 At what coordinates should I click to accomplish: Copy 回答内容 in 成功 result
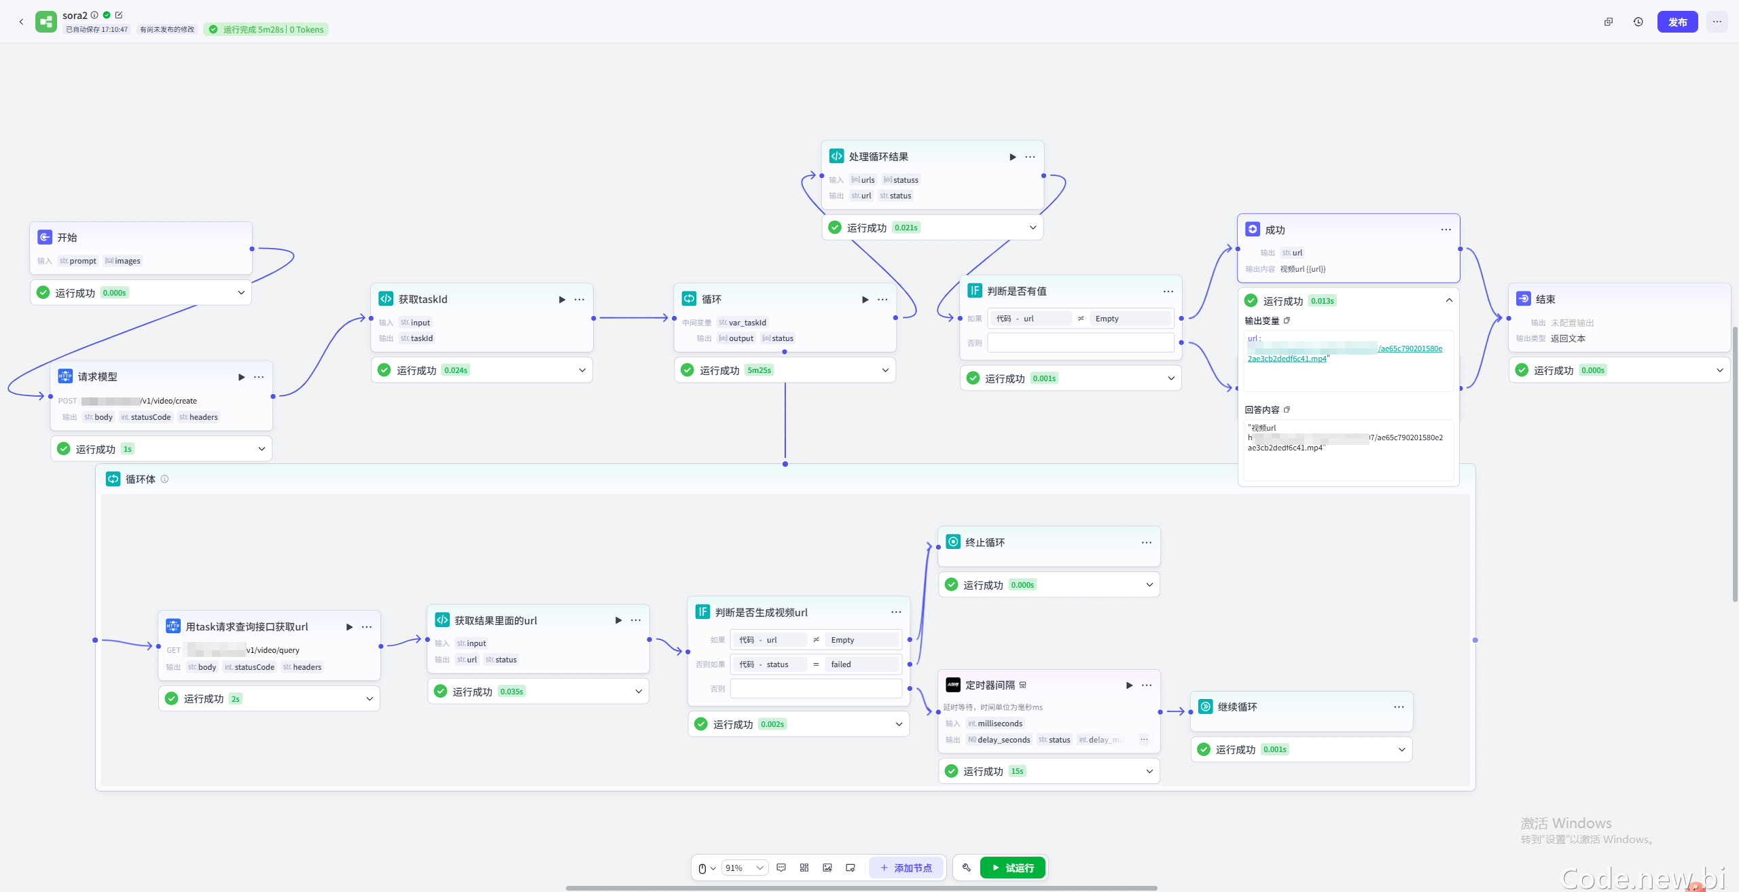pos(1287,410)
